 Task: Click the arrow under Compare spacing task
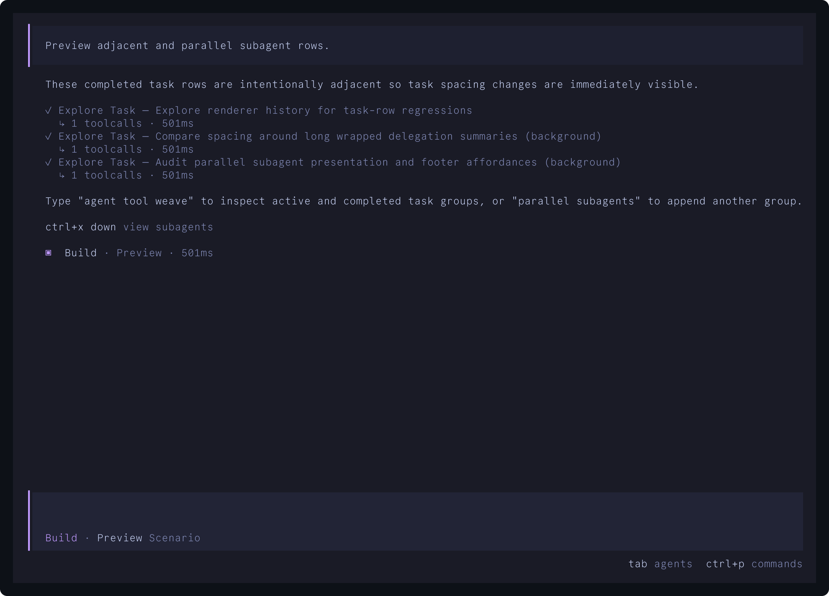(x=62, y=150)
